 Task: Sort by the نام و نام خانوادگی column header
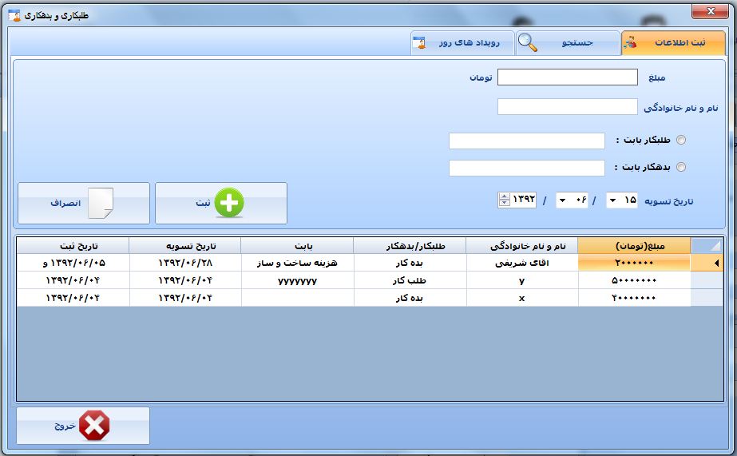(x=522, y=246)
